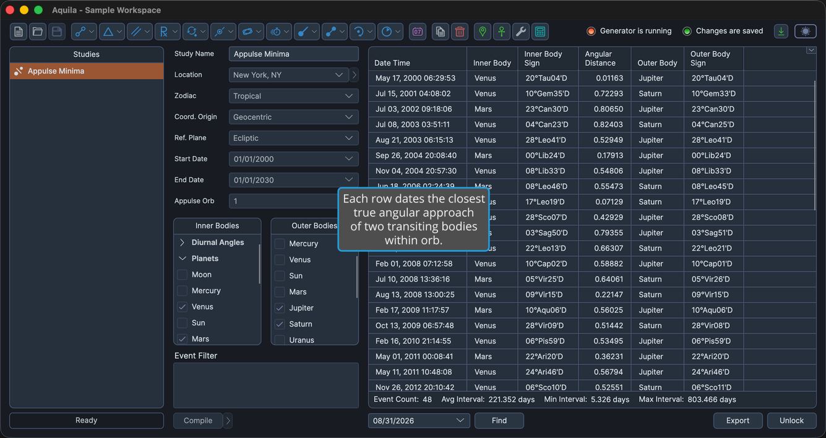
Task: Open the wrench settings icon
Action: 521,32
